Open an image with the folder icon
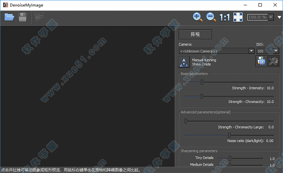283x173 pixels. tap(9, 17)
